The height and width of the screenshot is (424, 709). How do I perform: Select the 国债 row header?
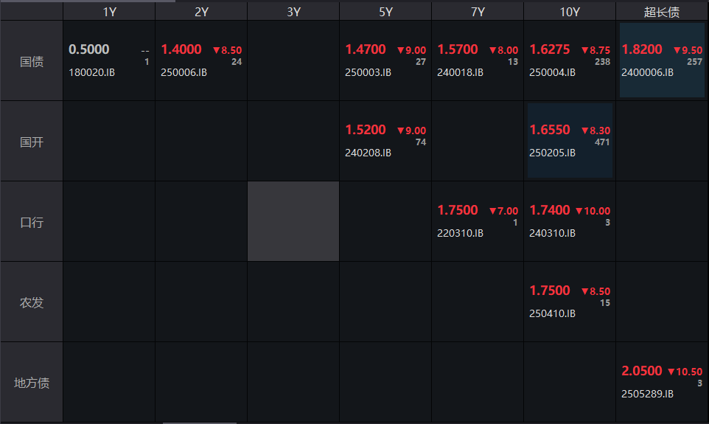pos(32,61)
